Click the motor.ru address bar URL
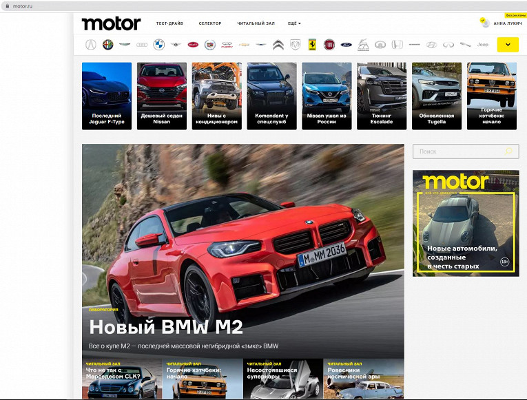This screenshot has width=527, height=400. coord(23,6)
